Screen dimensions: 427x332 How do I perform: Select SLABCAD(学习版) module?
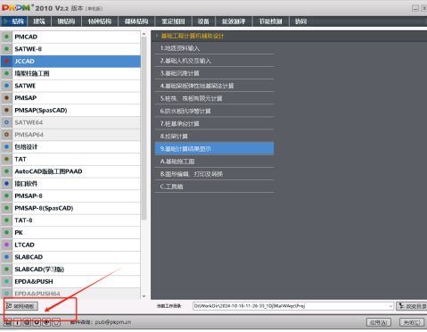click(x=70, y=270)
